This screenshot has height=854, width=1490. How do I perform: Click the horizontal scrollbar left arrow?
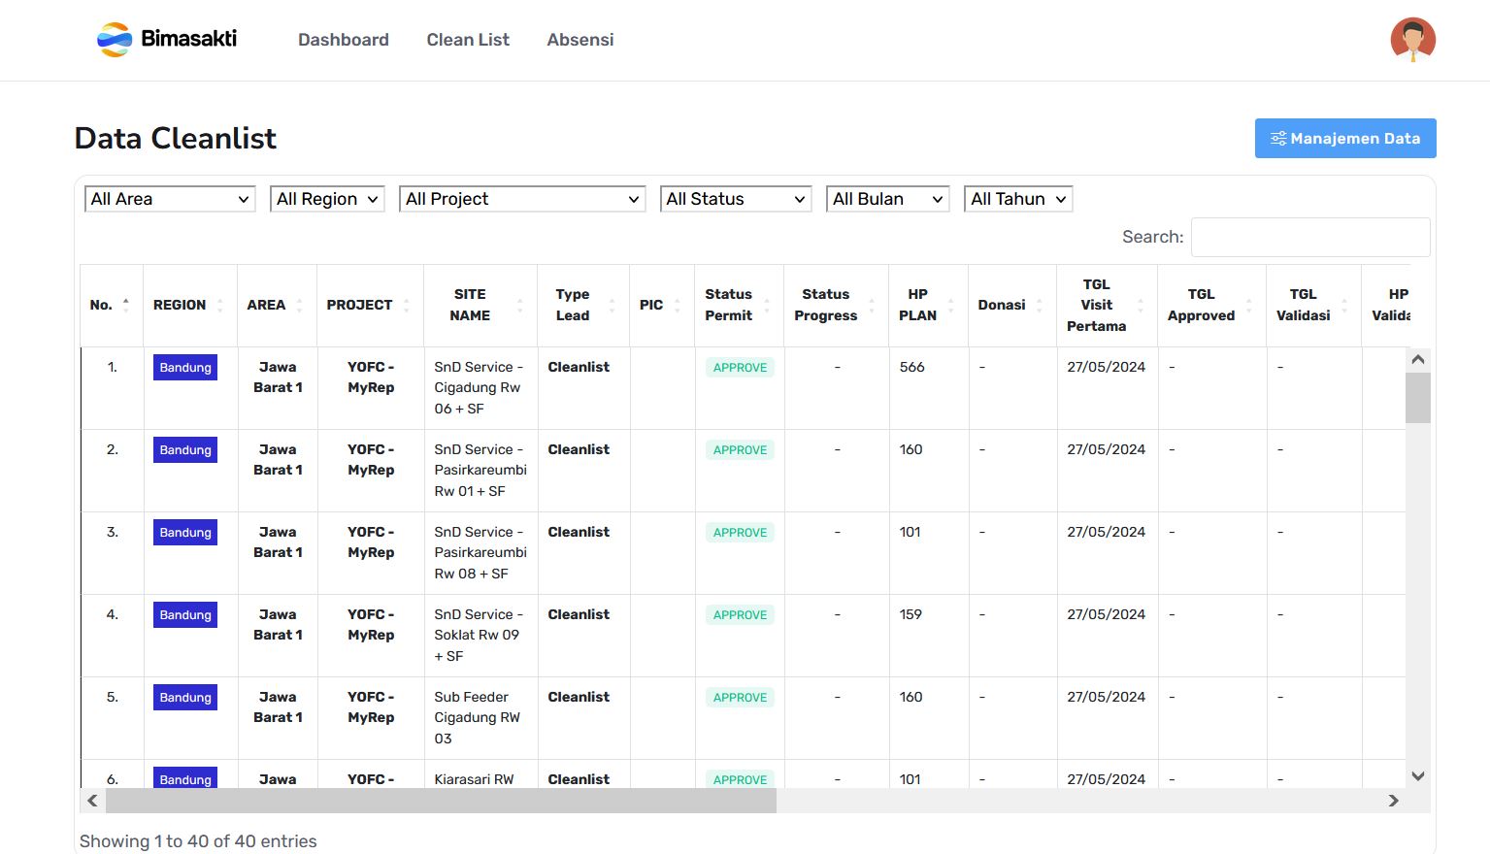tap(92, 801)
